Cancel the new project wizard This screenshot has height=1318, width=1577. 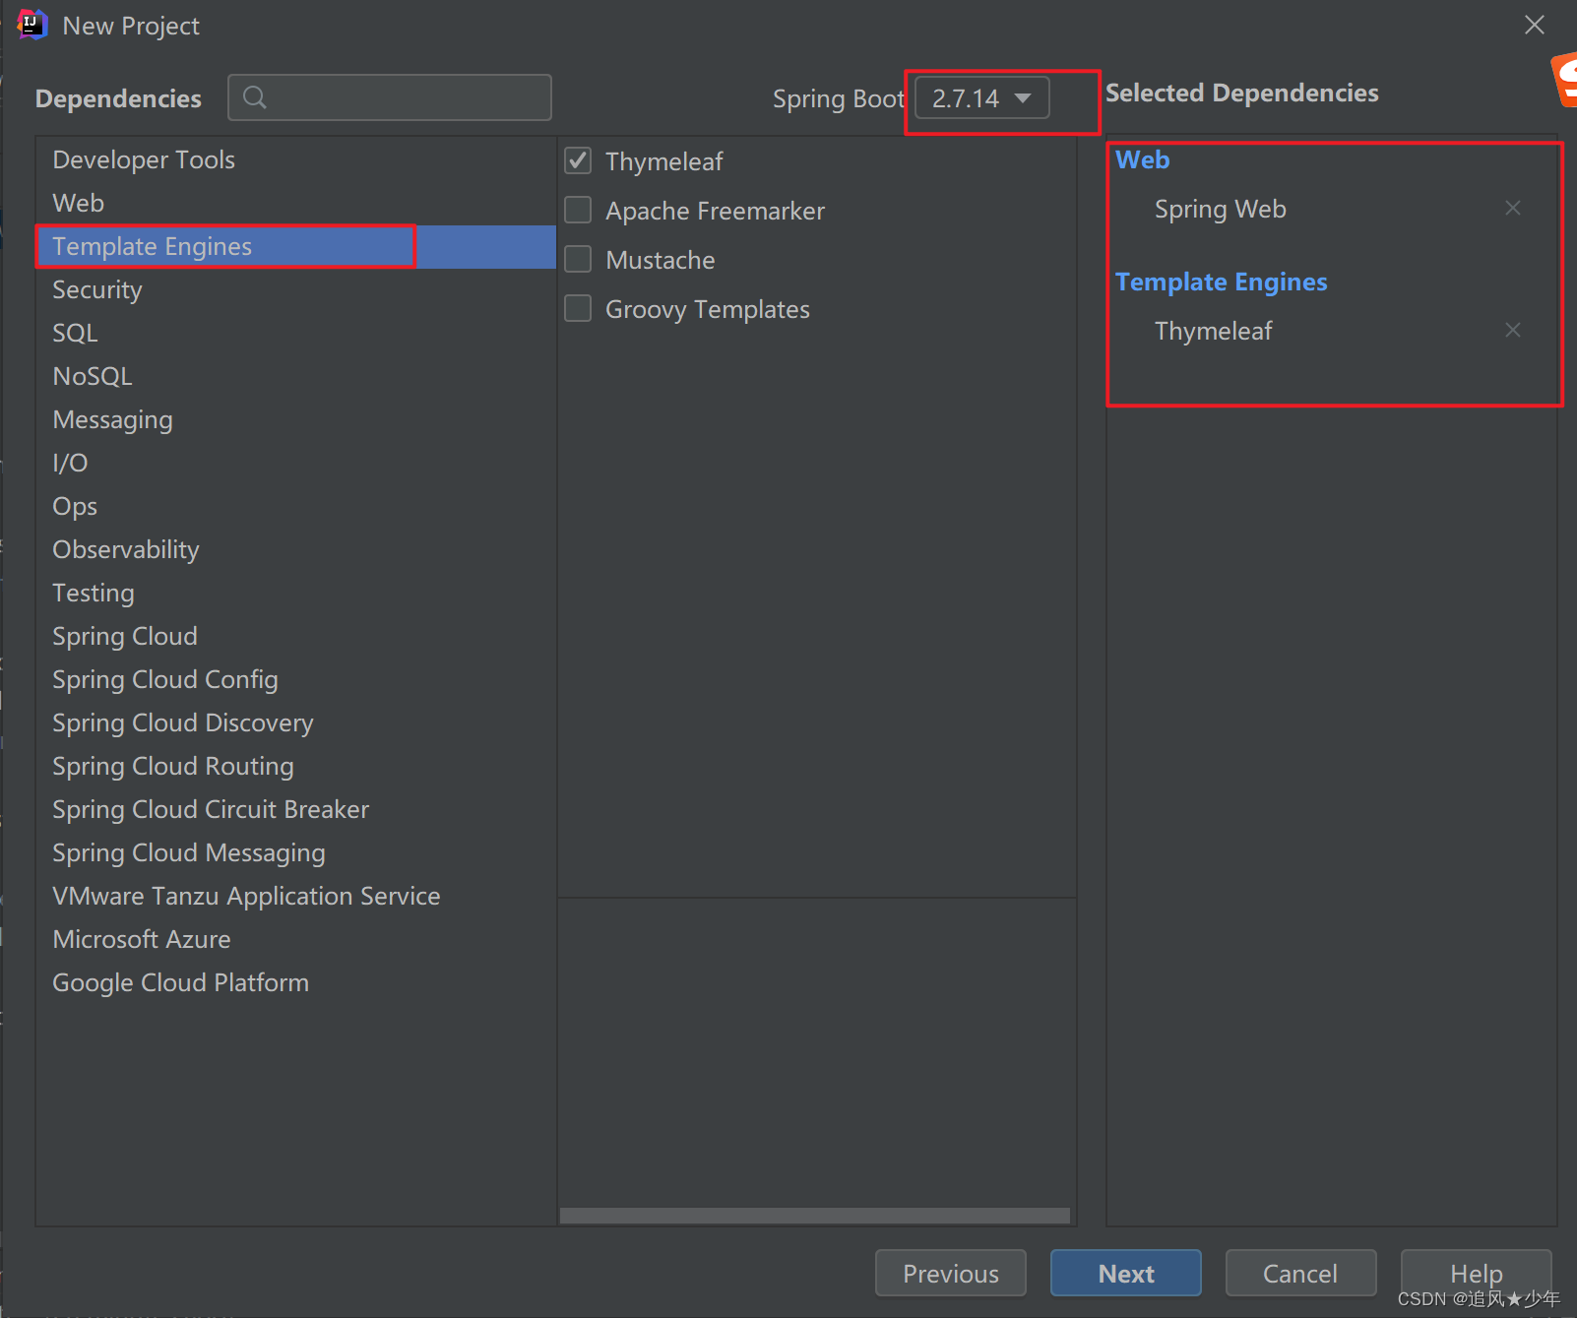click(x=1300, y=1273)
